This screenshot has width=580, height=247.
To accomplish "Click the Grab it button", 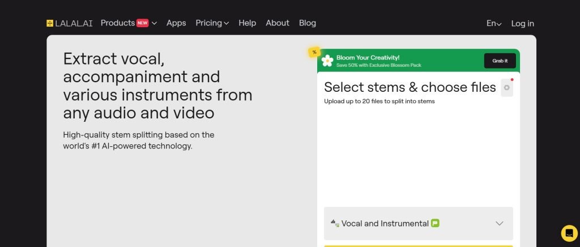I will click(500, 61).
